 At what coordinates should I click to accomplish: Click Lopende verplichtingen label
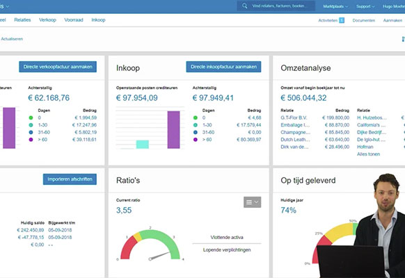[227, 250]
